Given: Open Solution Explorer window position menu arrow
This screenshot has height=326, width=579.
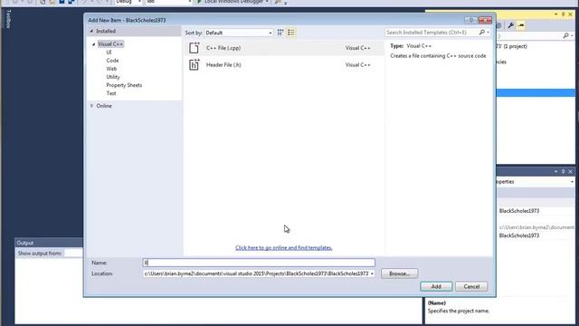Looking at the screenshot, I should [x=556, y=14].
